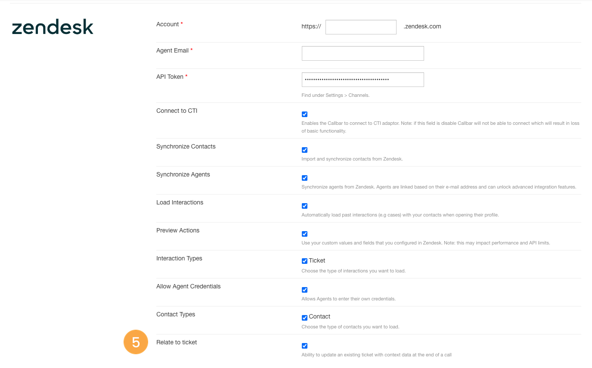Select the masked API Token field
Image resolution: width=592 pixels, height=368 pixels.
363,79
